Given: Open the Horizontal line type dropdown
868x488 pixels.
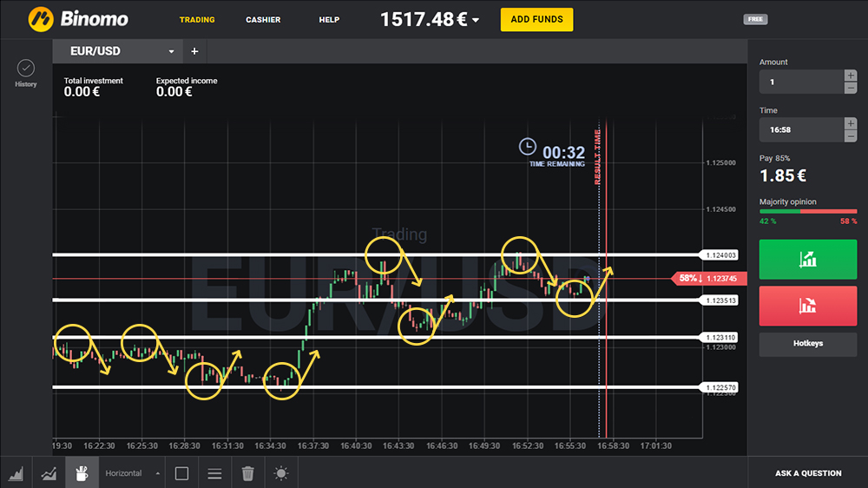Looking at the screenshot, I should [x=132, y=473].
